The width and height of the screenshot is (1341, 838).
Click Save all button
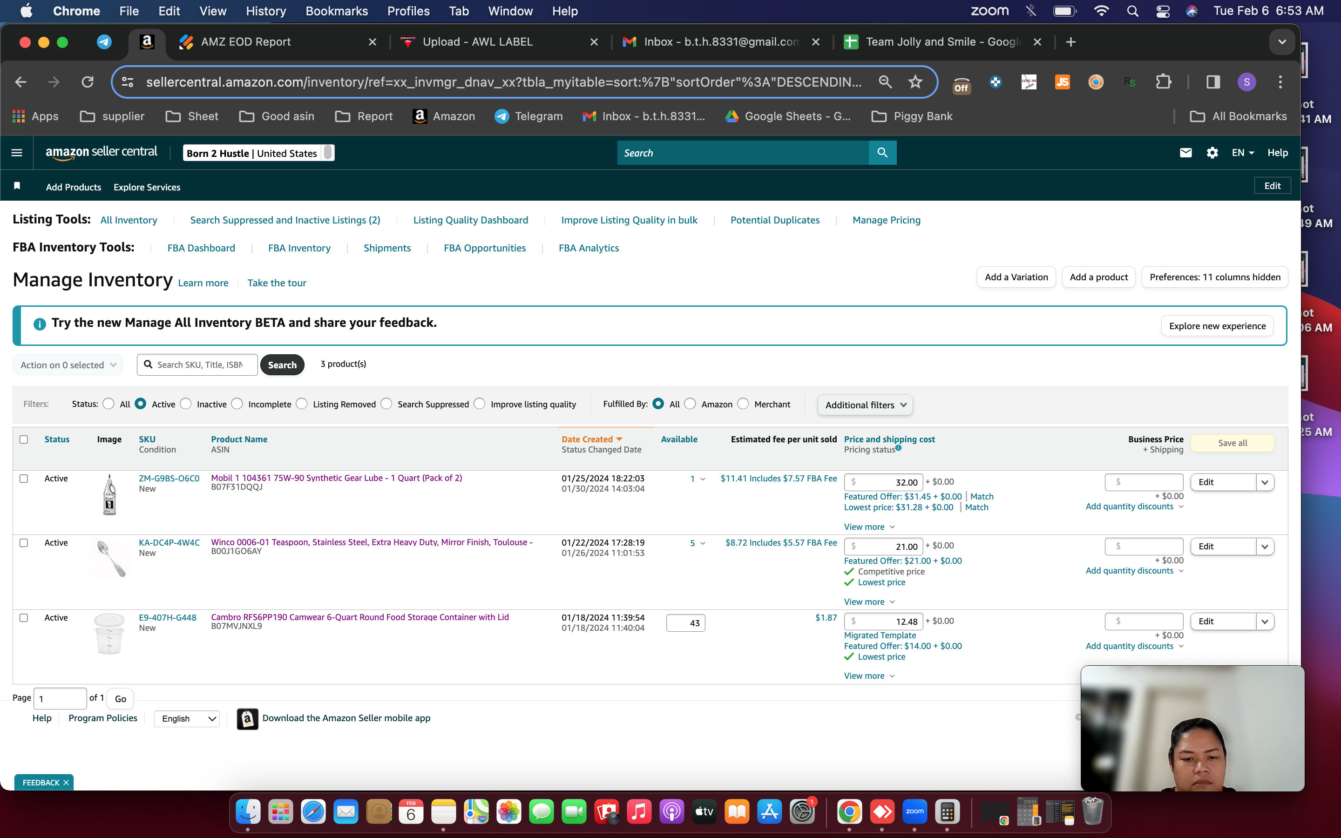tap(1233, 443)
